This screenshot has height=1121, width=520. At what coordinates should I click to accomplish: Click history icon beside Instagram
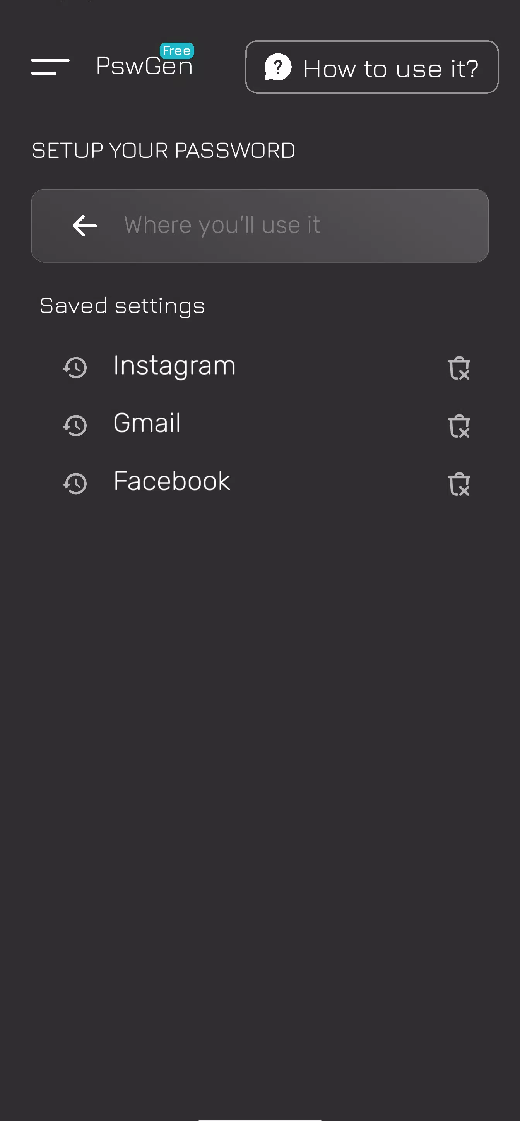[75, 367]
